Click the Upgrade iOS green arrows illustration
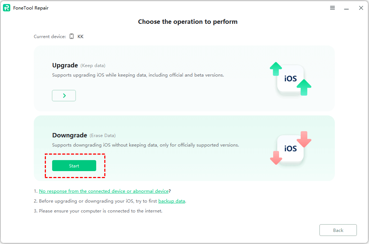Screen dimensions: 369x244 (290, 79)
